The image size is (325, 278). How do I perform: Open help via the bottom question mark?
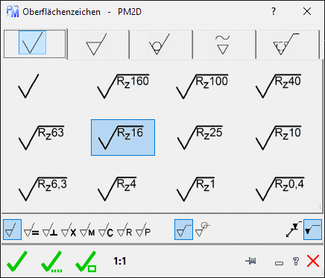point(296,262)
